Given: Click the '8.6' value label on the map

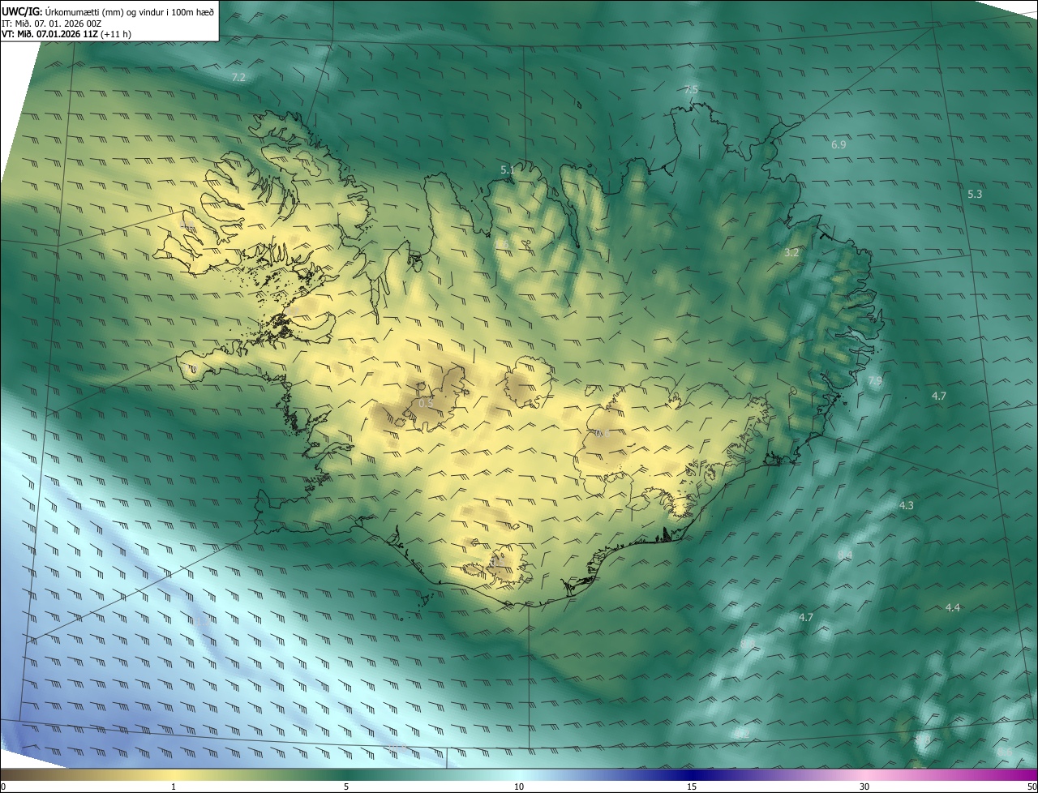Looking at the screenshot, I should tap(1005, 752).
